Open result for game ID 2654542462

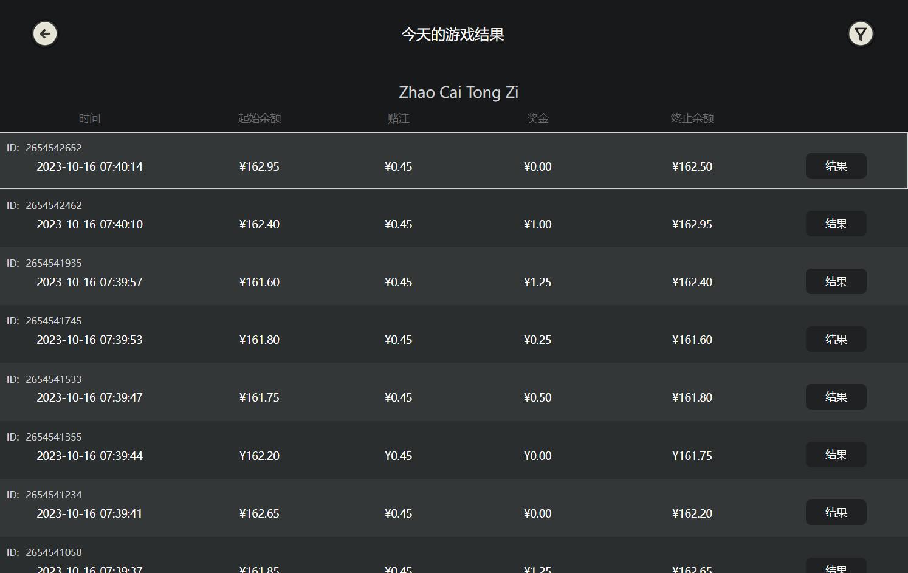(x=836, y=224)
